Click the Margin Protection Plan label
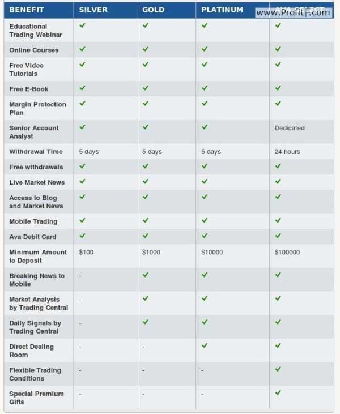Viewport: 340px width, 414px height. (37, 109)
